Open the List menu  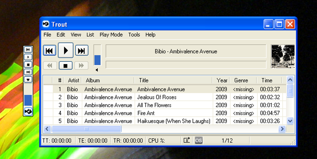[x=90, y=35]
